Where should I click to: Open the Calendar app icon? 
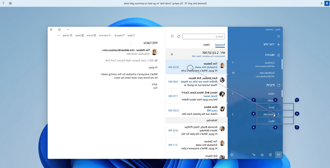[x=271, y=155]
